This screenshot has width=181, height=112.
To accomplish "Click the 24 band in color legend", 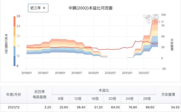I will pyautogui.click(x=14, y=31).
